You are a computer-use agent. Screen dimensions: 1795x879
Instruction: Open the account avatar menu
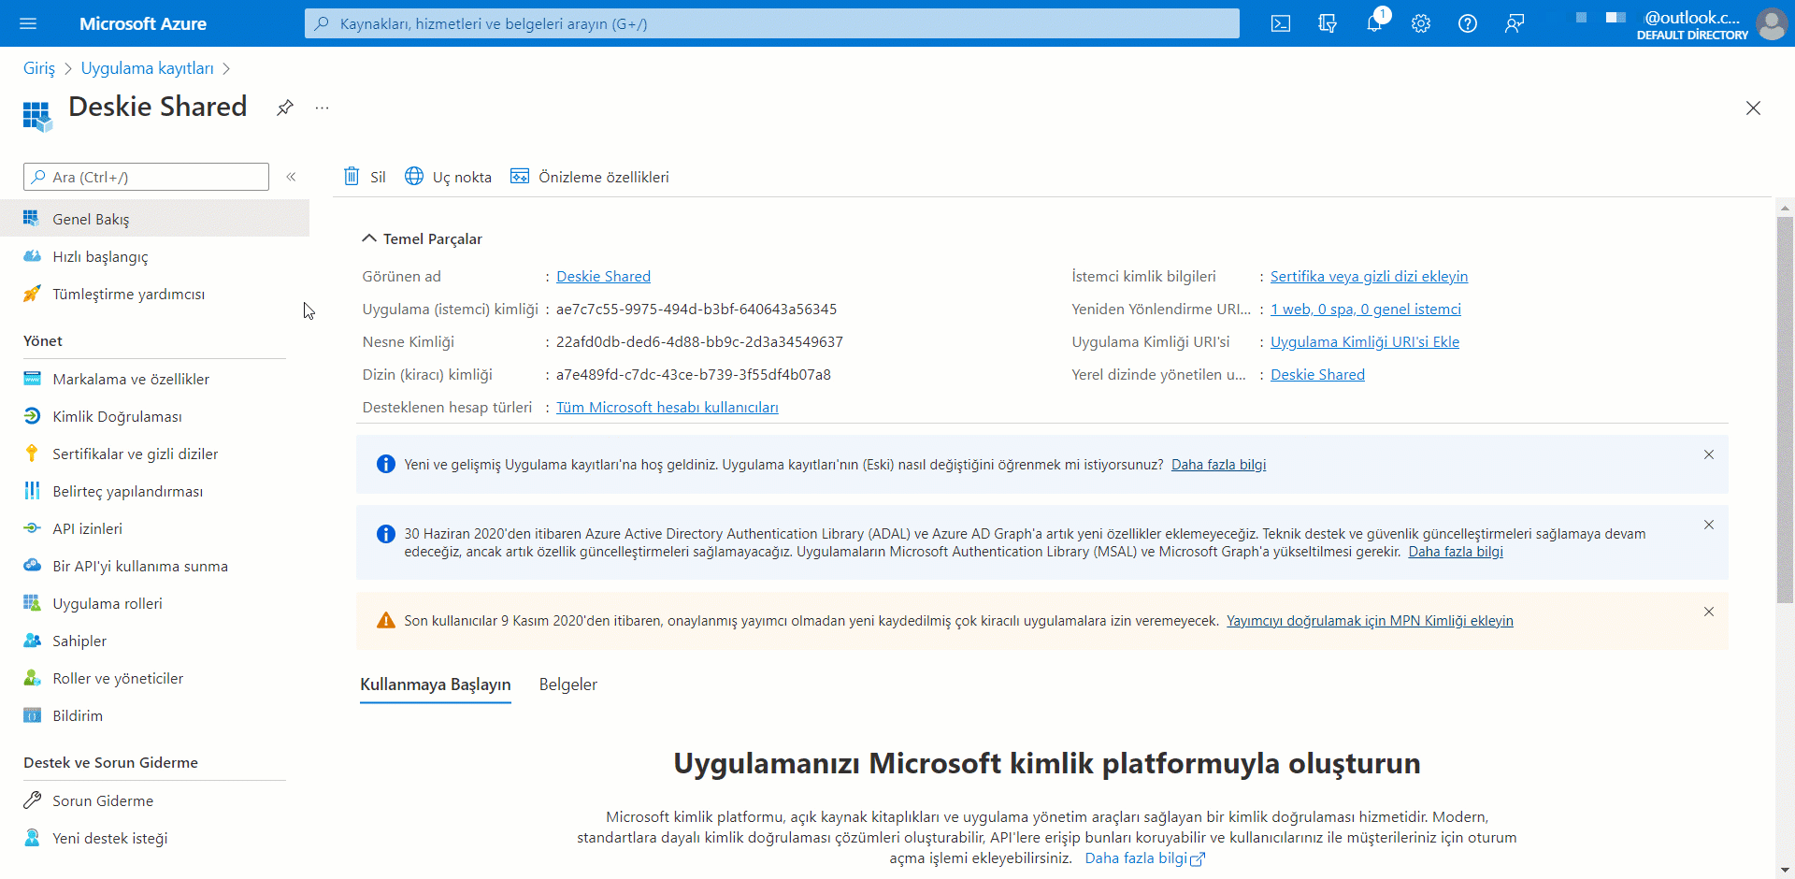click(x=1772, y=23)
